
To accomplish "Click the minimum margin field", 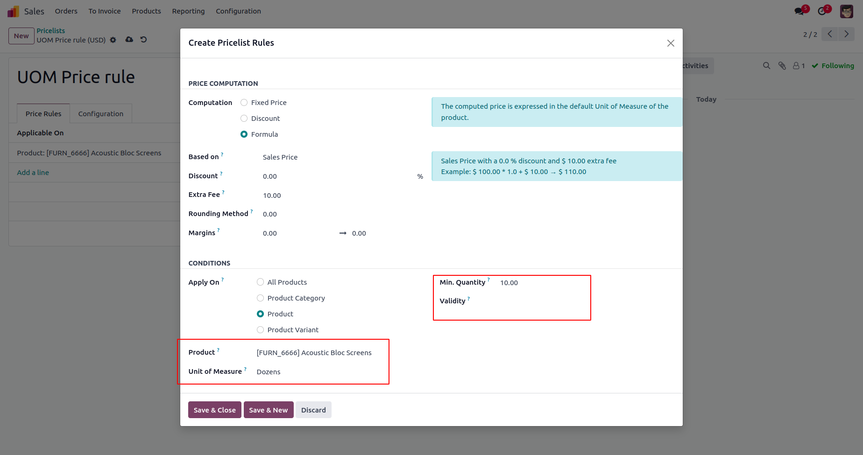I will (298, 233).
